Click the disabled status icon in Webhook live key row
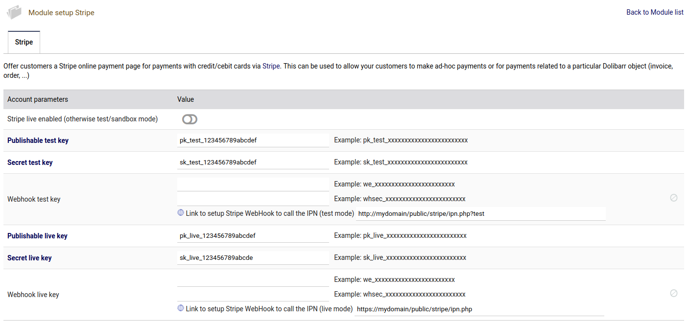 point(674,293)
